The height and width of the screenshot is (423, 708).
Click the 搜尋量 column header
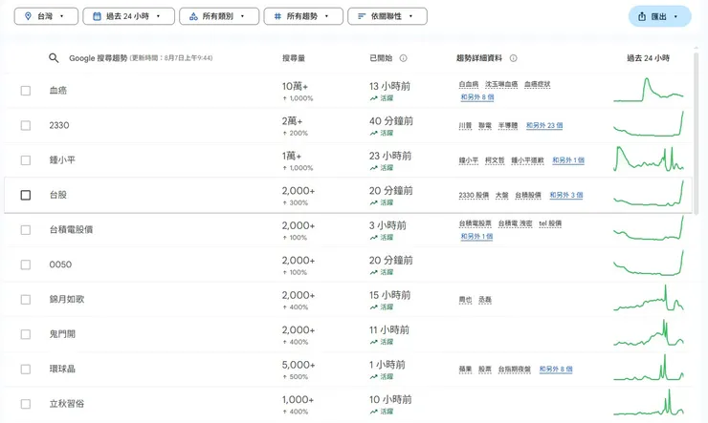click(x=294, y=58)
